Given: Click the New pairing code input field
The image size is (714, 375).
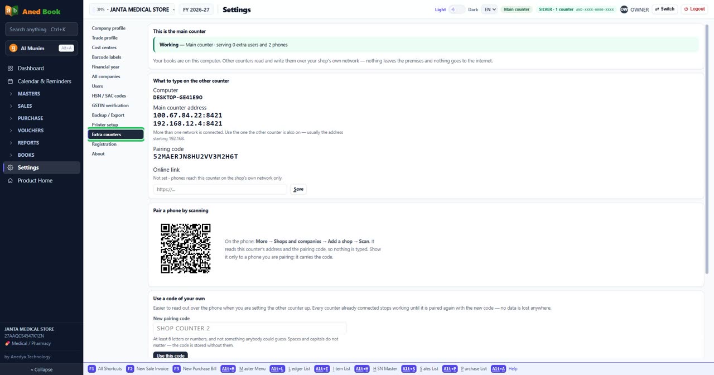Looking at the screenshot, I should point(250,328).
